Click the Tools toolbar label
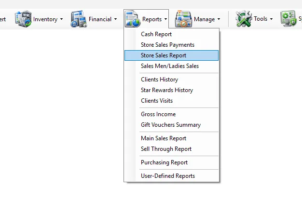The image size is (302, 201). 261,19
